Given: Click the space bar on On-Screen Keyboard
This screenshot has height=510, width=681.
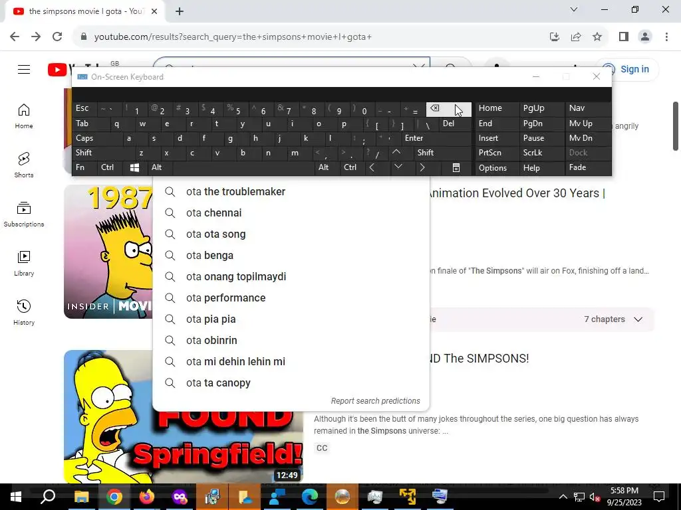Looking at the screenshot, I should pos(243,168).
